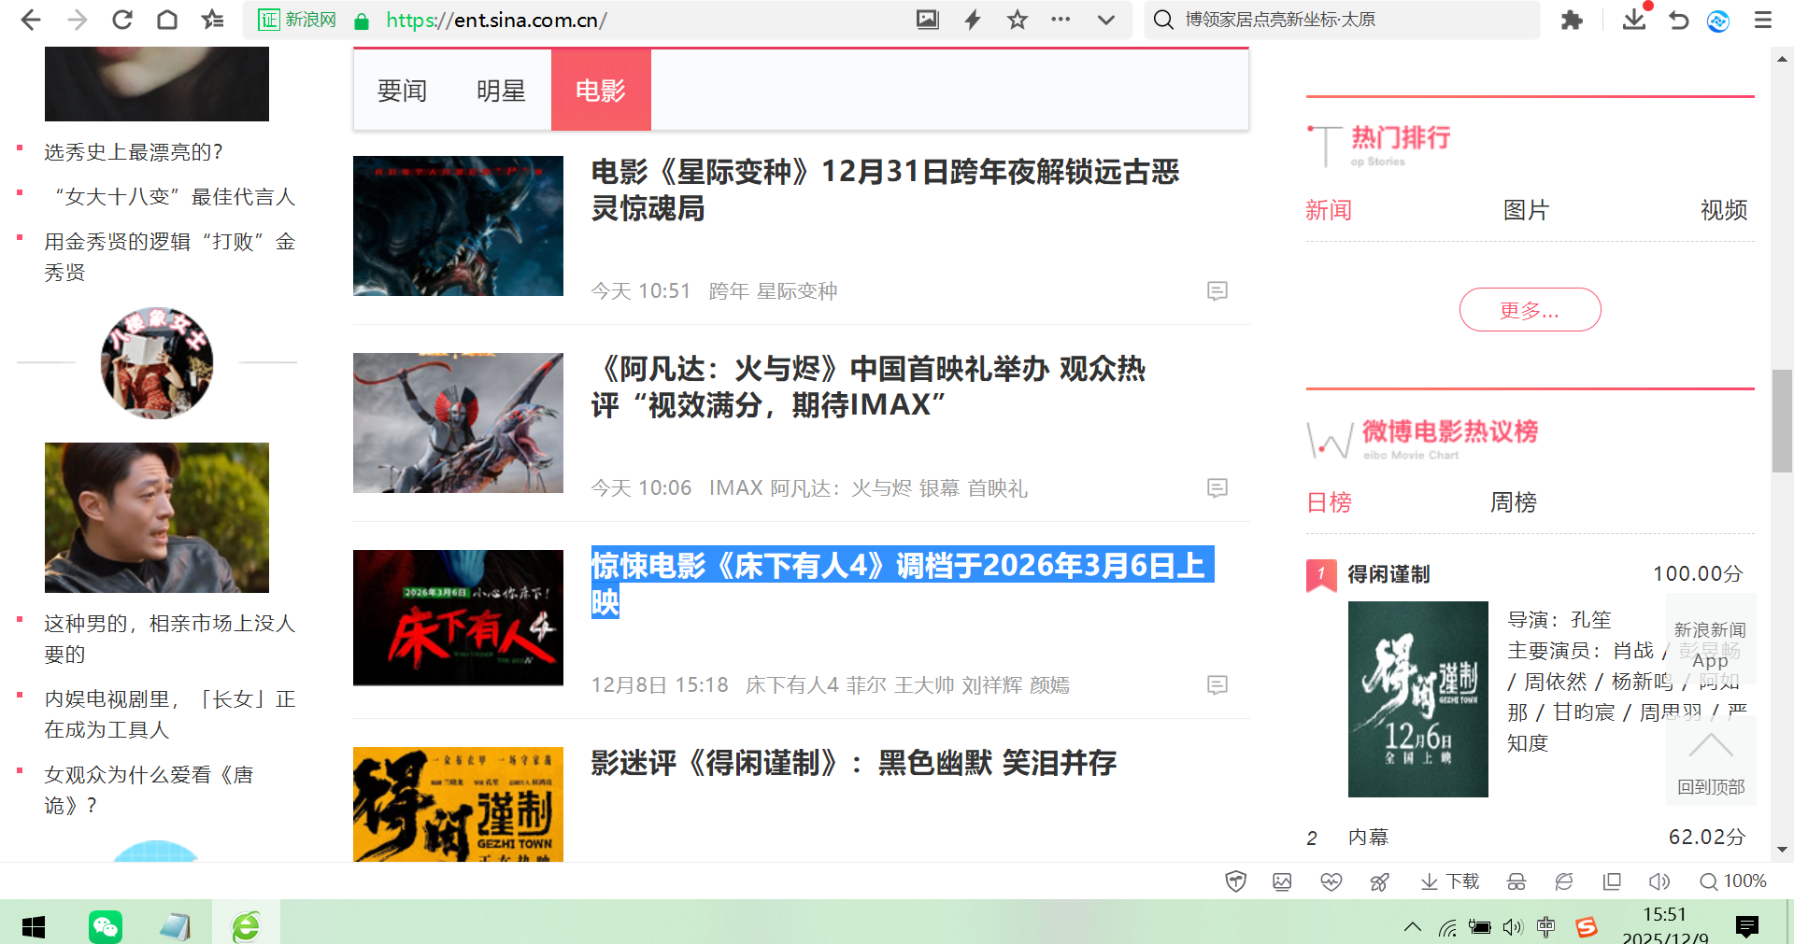Click the 100% zoom level control
Screen dimensions: 1794x944
(1733, 881)
